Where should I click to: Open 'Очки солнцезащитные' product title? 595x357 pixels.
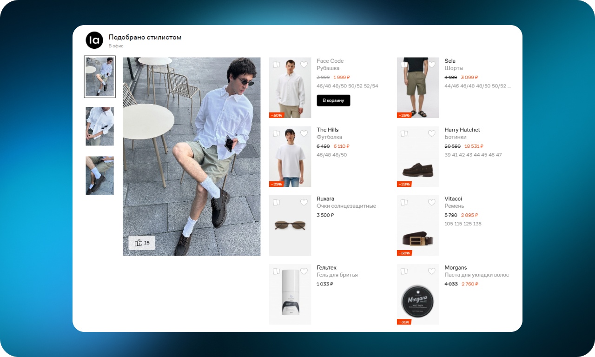pyautogui.click(x=346, y=206)
